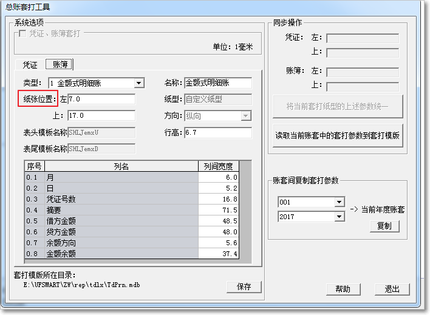Image resolution: width=430 pixels, height=315 pixels.
Task: Click the 行高 input field
Action: (217, 132)
